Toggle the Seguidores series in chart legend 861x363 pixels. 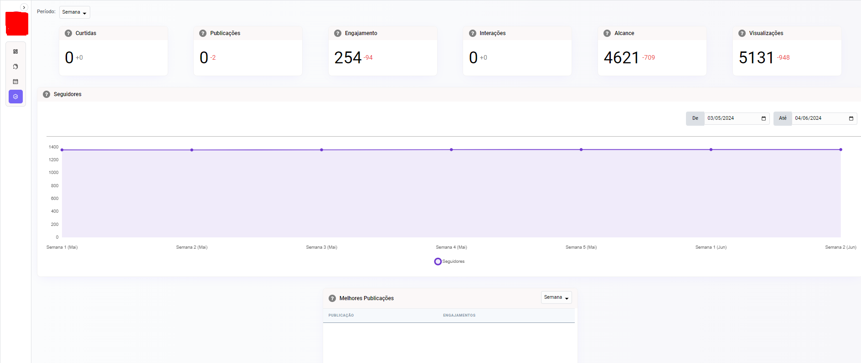click(x=449, y=261)
